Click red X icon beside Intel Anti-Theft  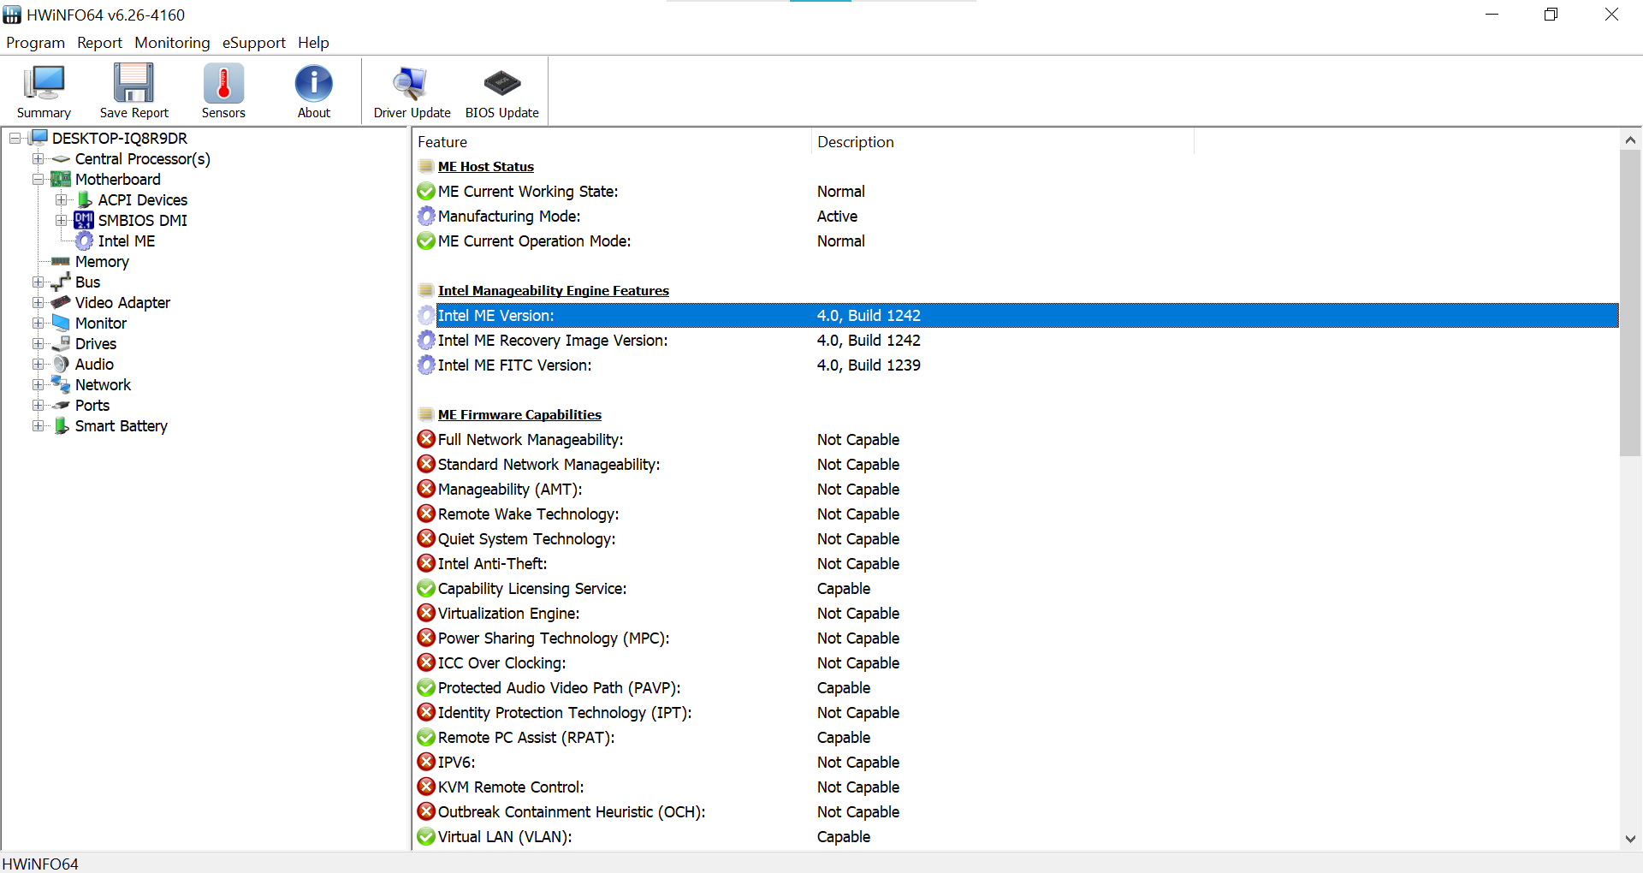tap(426, 563)
